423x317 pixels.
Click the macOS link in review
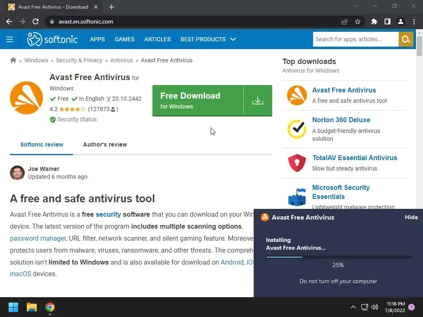click(x=21, y=274)
